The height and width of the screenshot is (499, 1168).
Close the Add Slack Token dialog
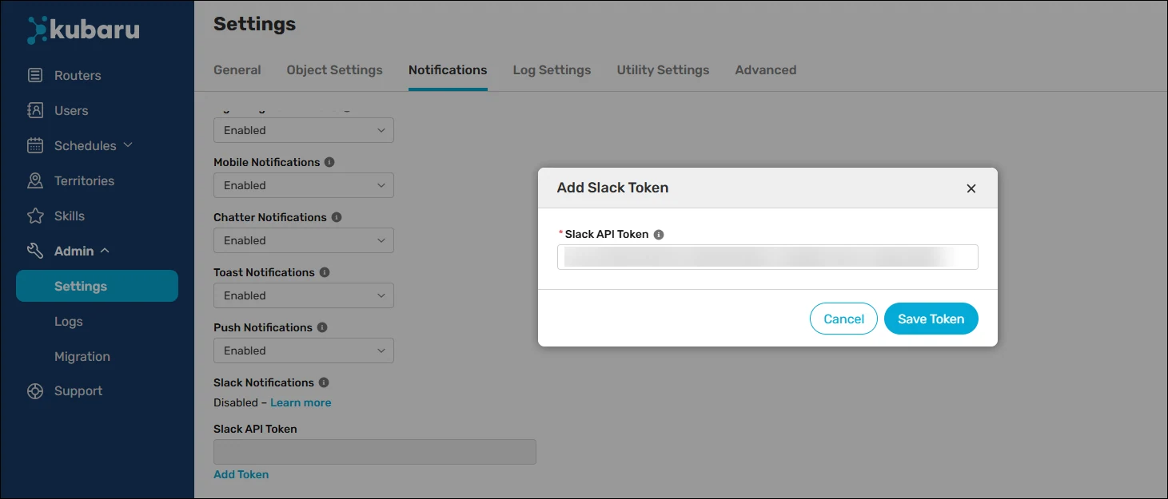pos(971,188)
